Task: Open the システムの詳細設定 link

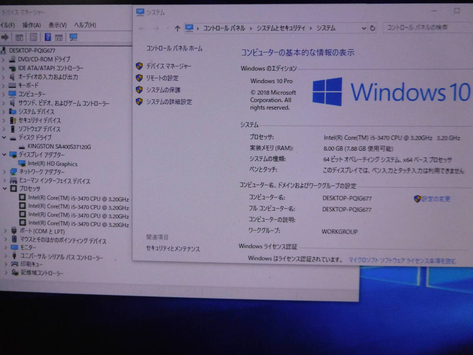Action: click(x=169, y=102)
